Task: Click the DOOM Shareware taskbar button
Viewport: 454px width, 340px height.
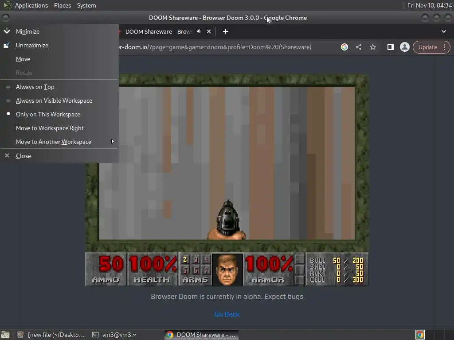Action: 202,335
